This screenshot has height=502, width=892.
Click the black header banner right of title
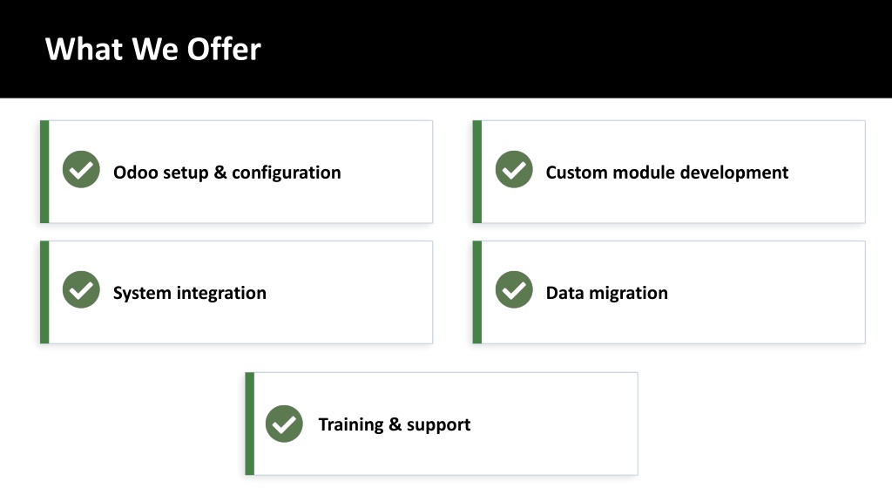click(569, 49)
